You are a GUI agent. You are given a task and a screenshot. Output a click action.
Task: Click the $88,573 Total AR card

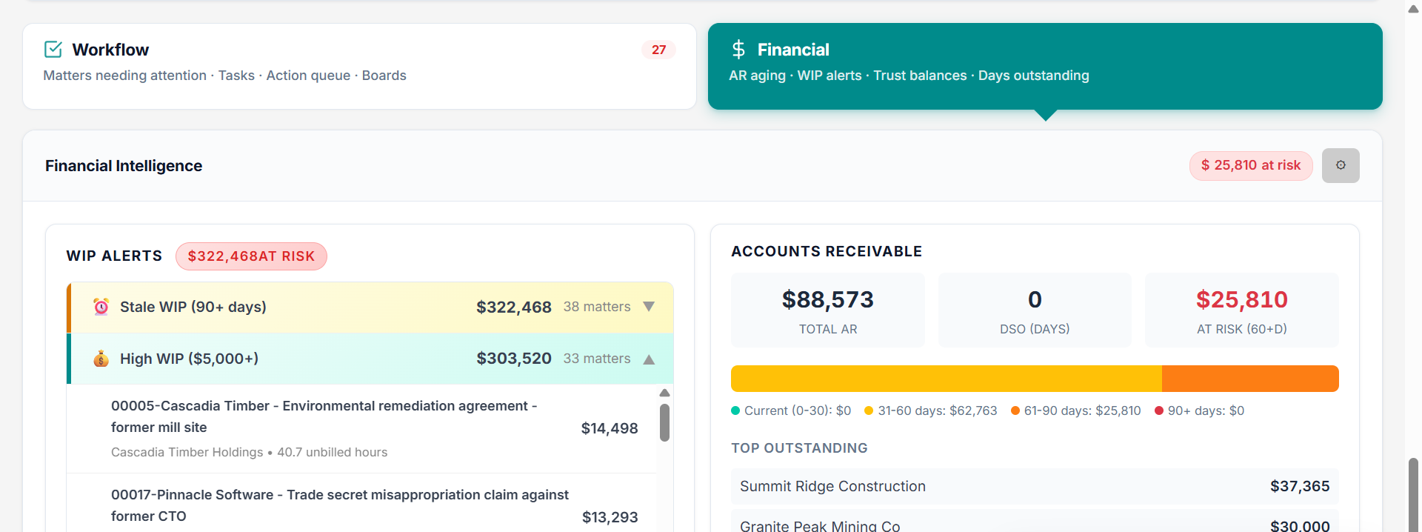coord(828,310)
